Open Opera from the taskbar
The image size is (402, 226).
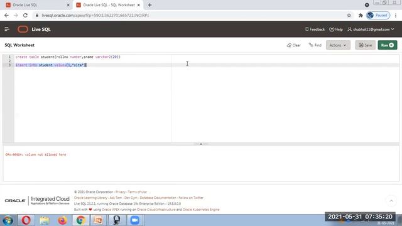26,220
